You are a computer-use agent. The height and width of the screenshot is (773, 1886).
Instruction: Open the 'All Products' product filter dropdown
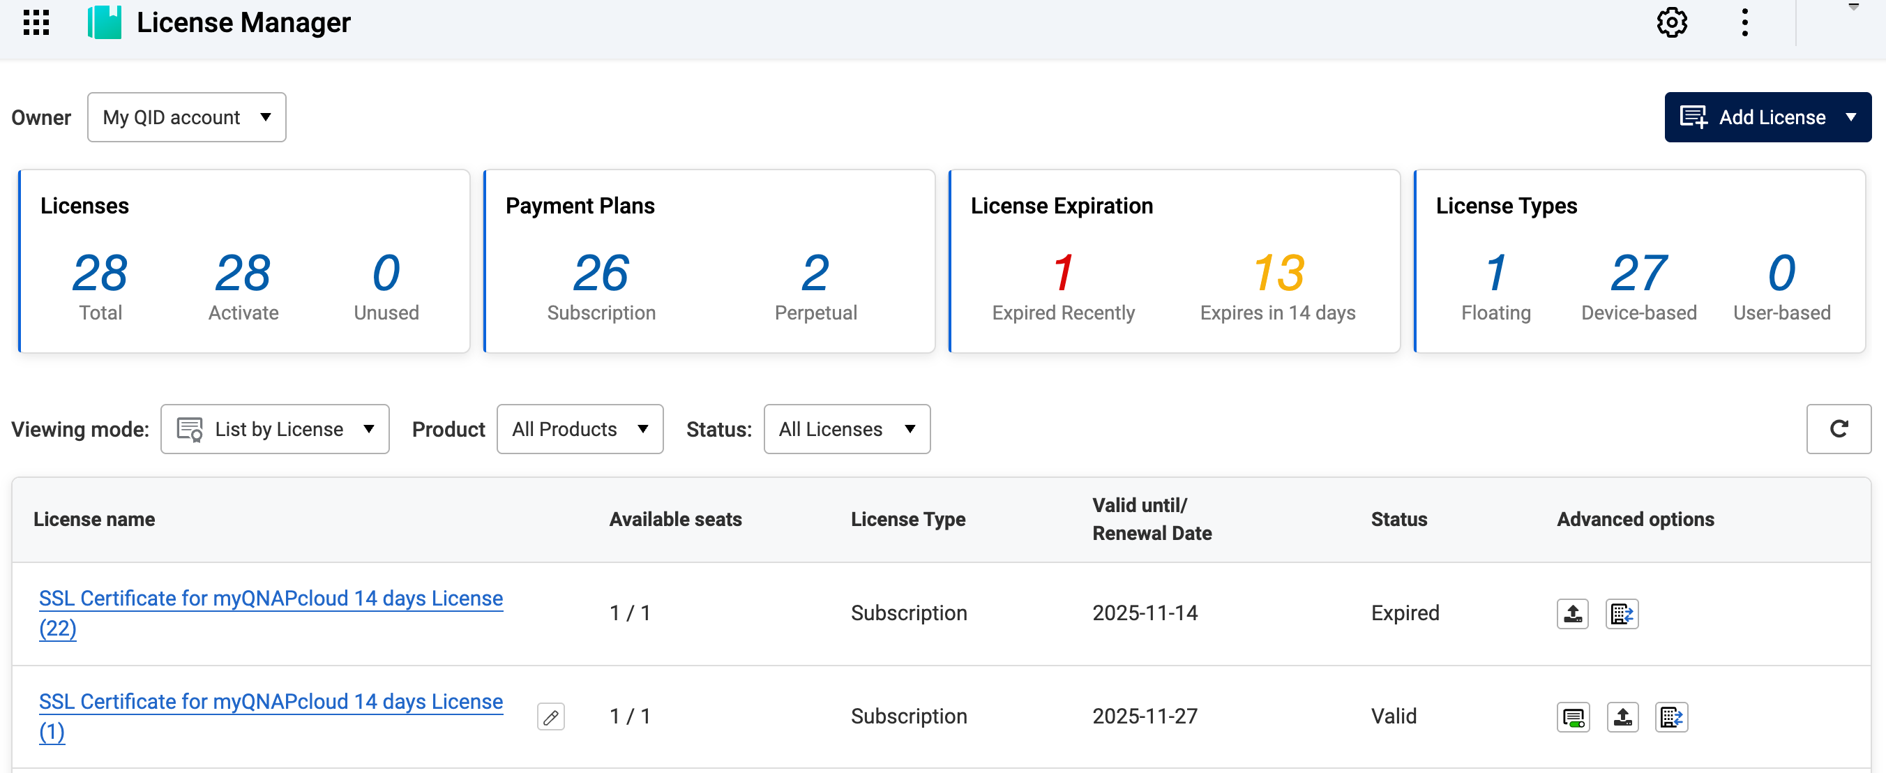pyautogui.click(x=579, y=429)
